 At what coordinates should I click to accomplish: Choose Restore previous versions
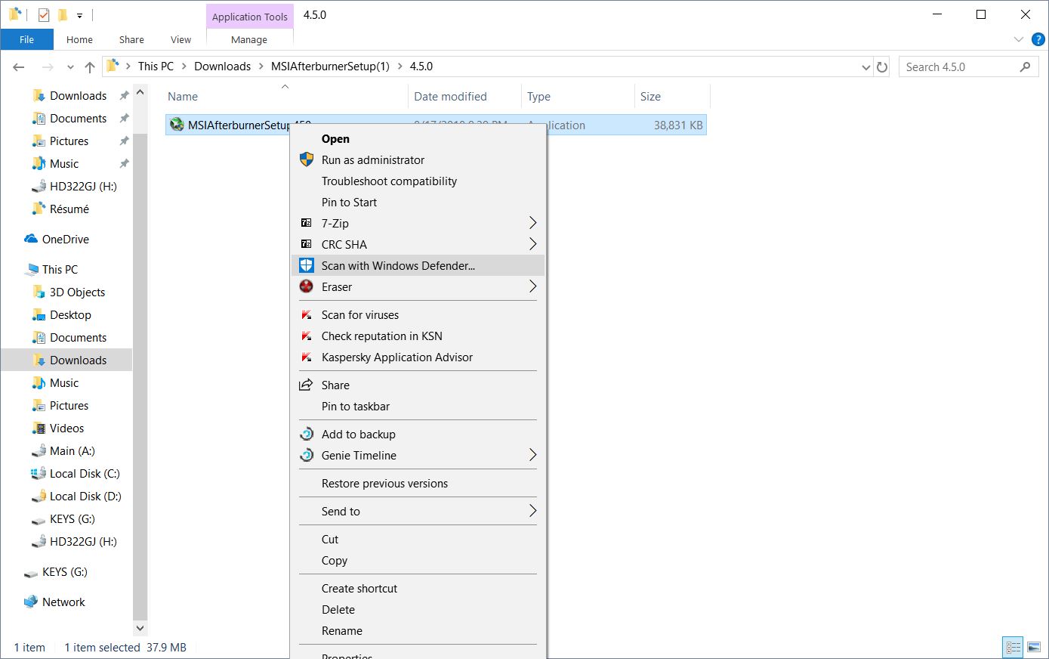pos(384,483)
